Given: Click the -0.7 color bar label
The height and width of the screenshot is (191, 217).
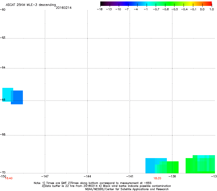Looking at the screenshot, I should tap(156, 9).
